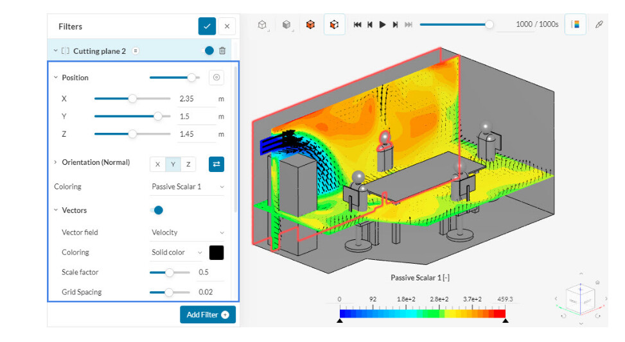Screen dimensions: 625x342
Task: Close the Filters panel
Action: pos(227,26)
